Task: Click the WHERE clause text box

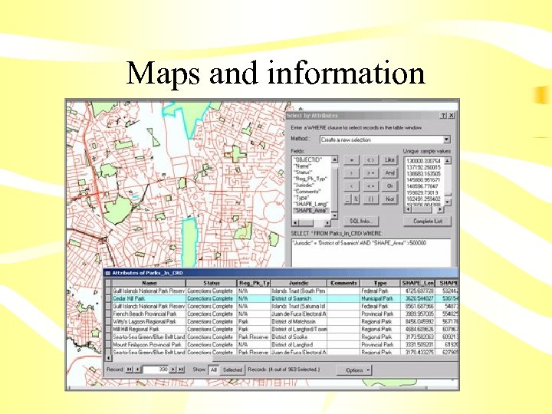Action: click(371, 252)
